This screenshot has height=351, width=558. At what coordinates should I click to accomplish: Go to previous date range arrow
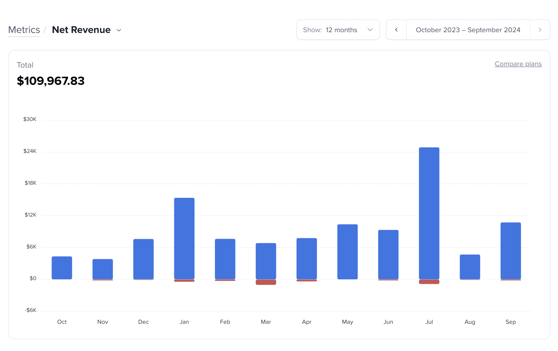click(x=396, y=30)
